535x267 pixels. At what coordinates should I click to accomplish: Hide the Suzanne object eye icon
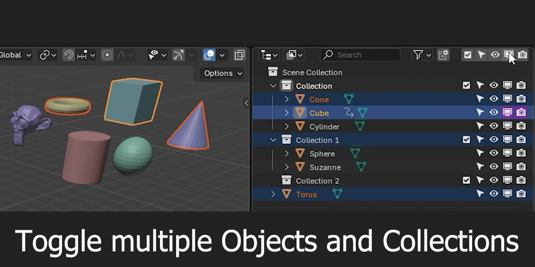pyautogui.click(x=494, y=167)
